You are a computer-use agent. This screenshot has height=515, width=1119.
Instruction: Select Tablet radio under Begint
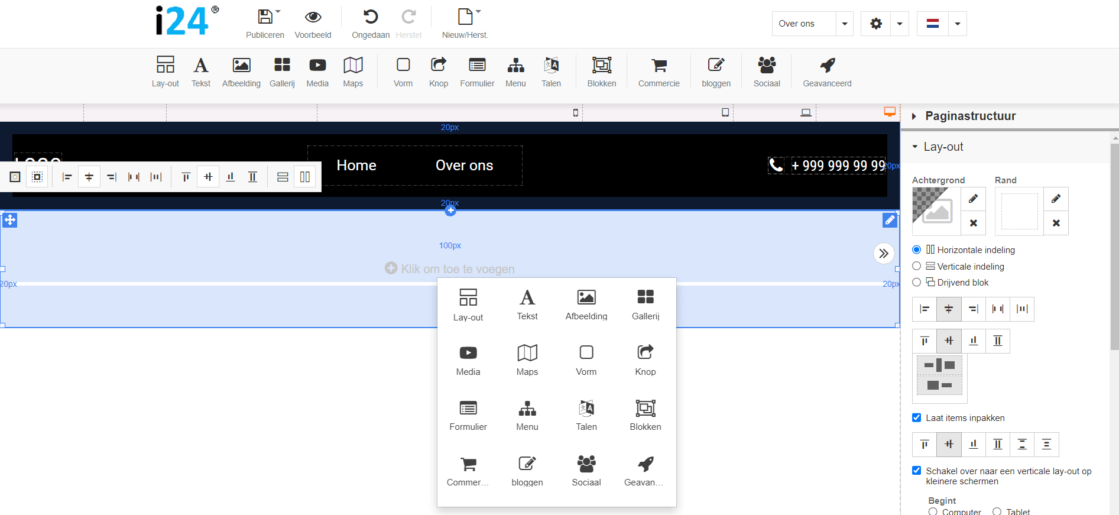pos(997,511)
